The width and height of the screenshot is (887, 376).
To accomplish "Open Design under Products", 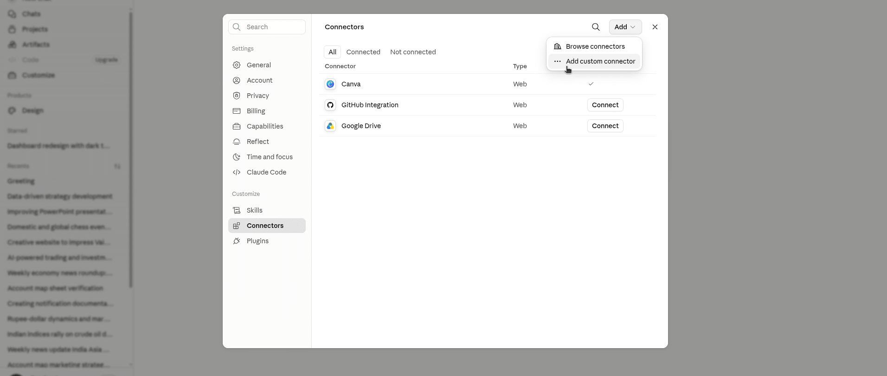I will point(32,110).
